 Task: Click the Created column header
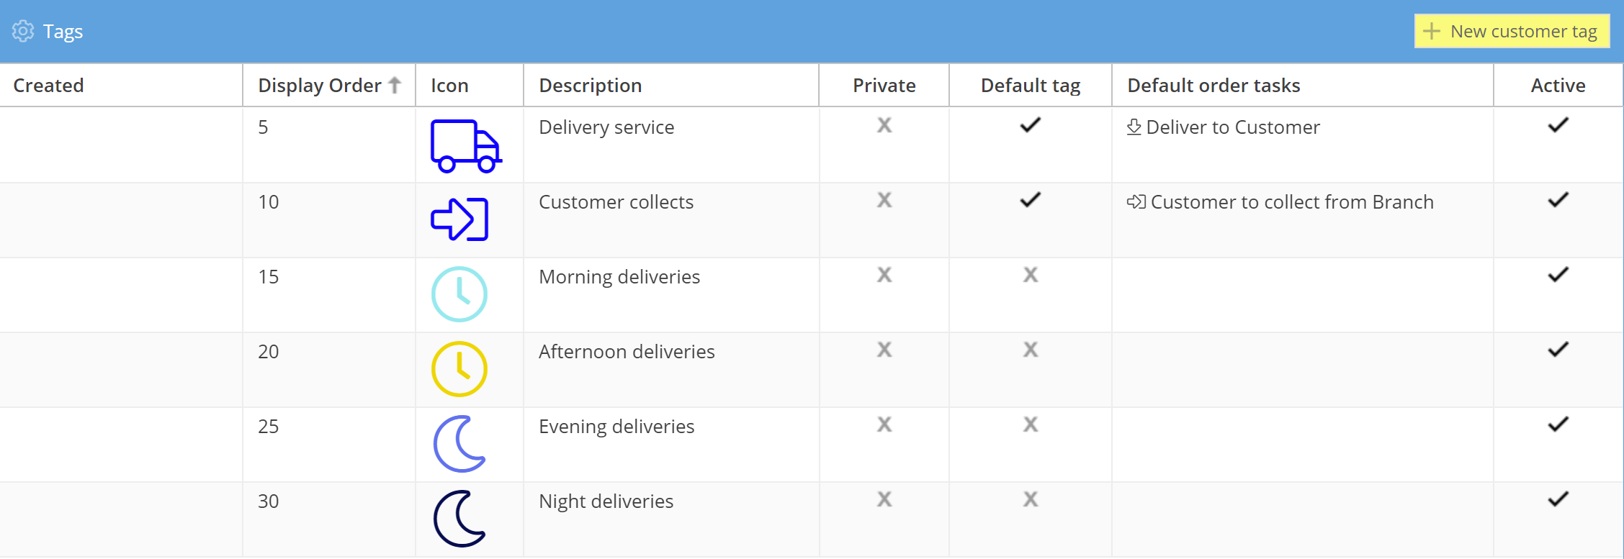48,85
